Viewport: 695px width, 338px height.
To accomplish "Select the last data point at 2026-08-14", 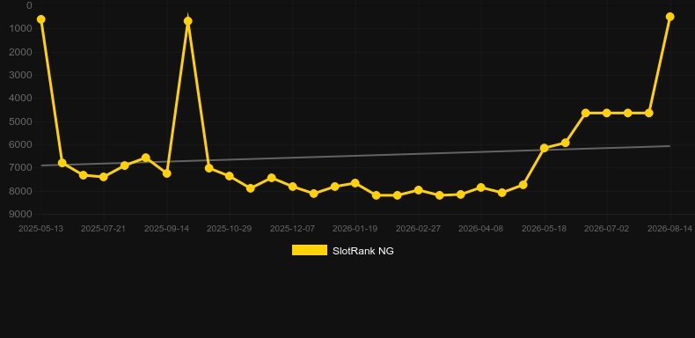I will 669,17.
